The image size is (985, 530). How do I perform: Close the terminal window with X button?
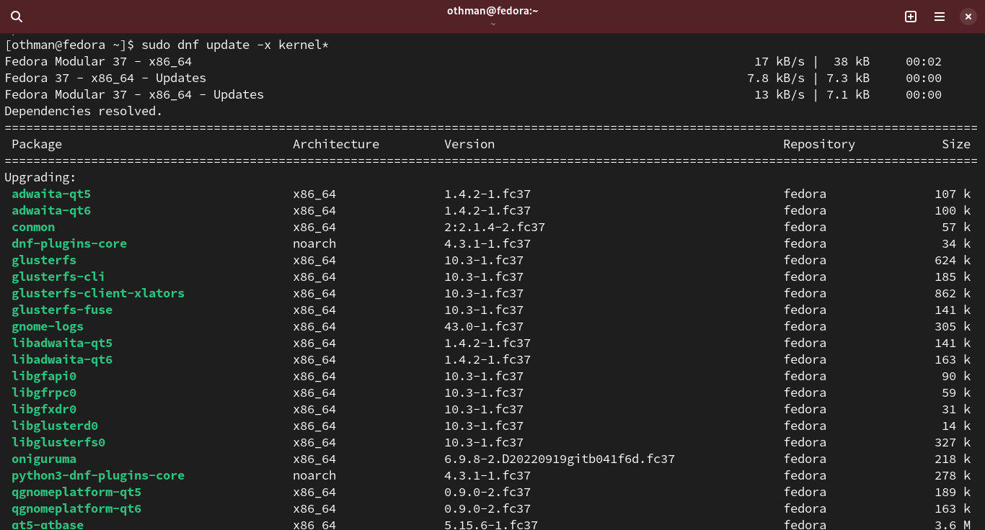click(968, 17)
